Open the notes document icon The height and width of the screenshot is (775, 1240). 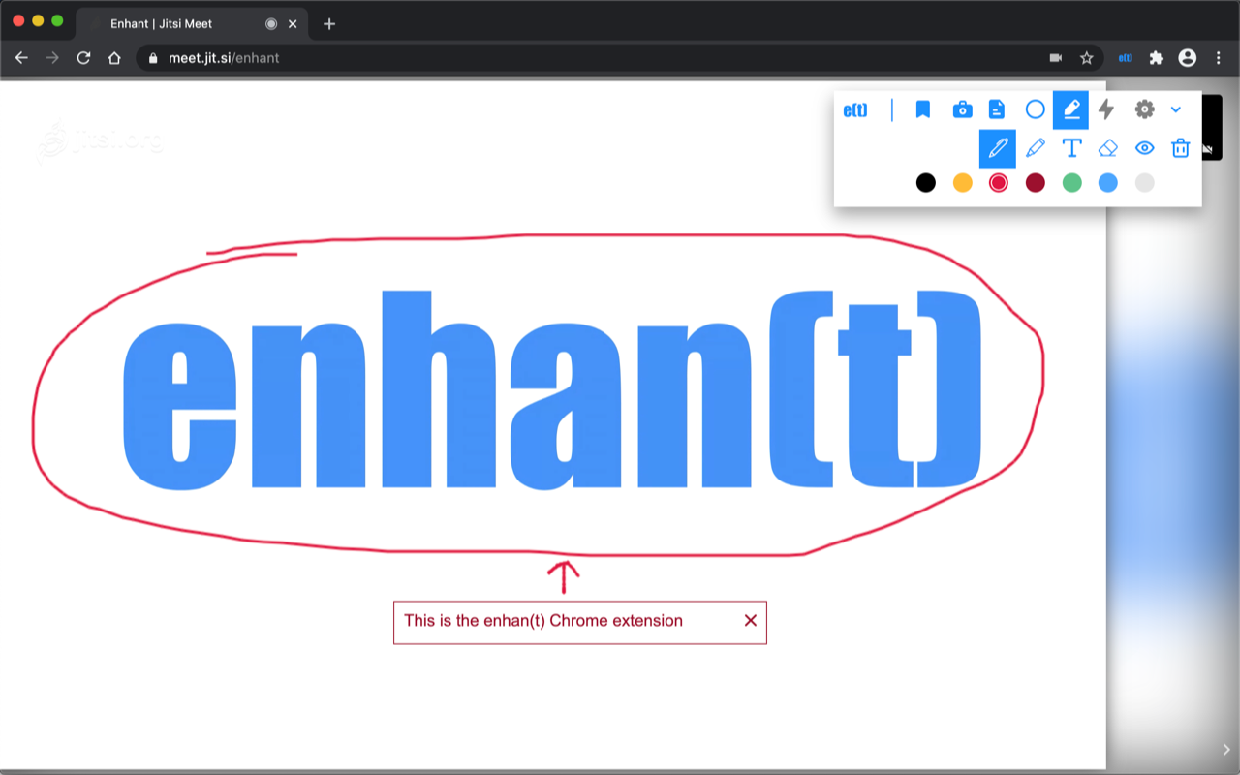pyautogui.click(x=996, y=109)
